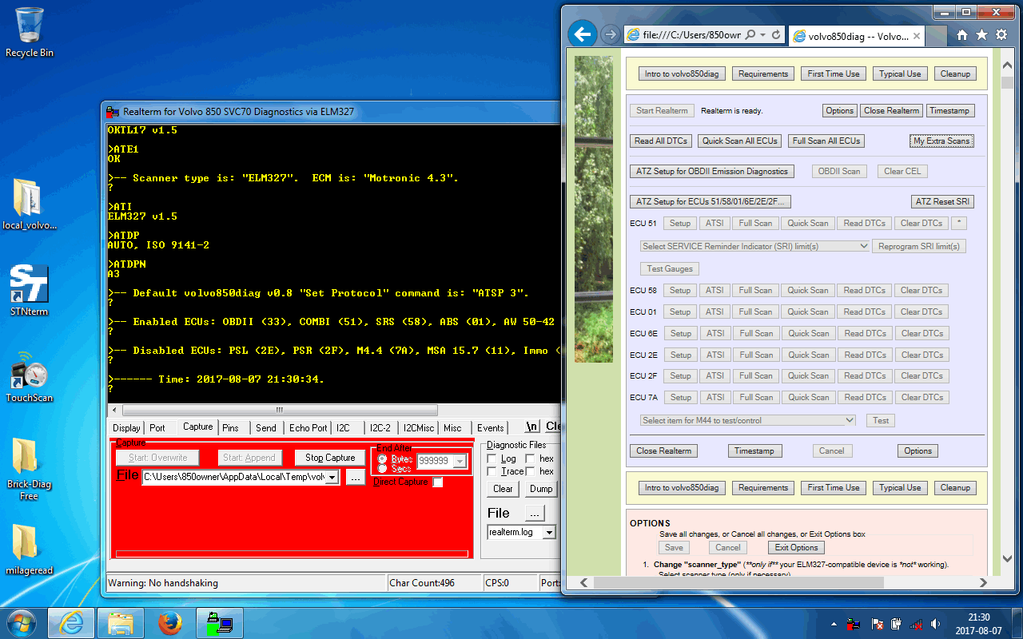Switch to the Pins tab in Realterm

click(230, 428)
